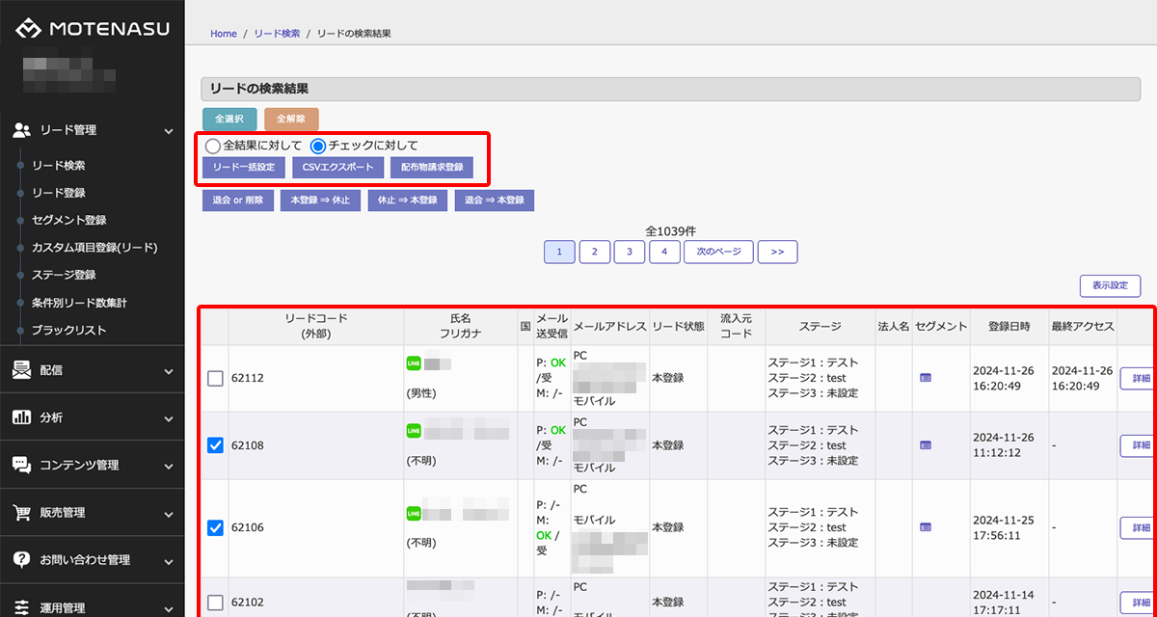
Task: Open セグメント登録 in the sidebar
Action: 68,220
